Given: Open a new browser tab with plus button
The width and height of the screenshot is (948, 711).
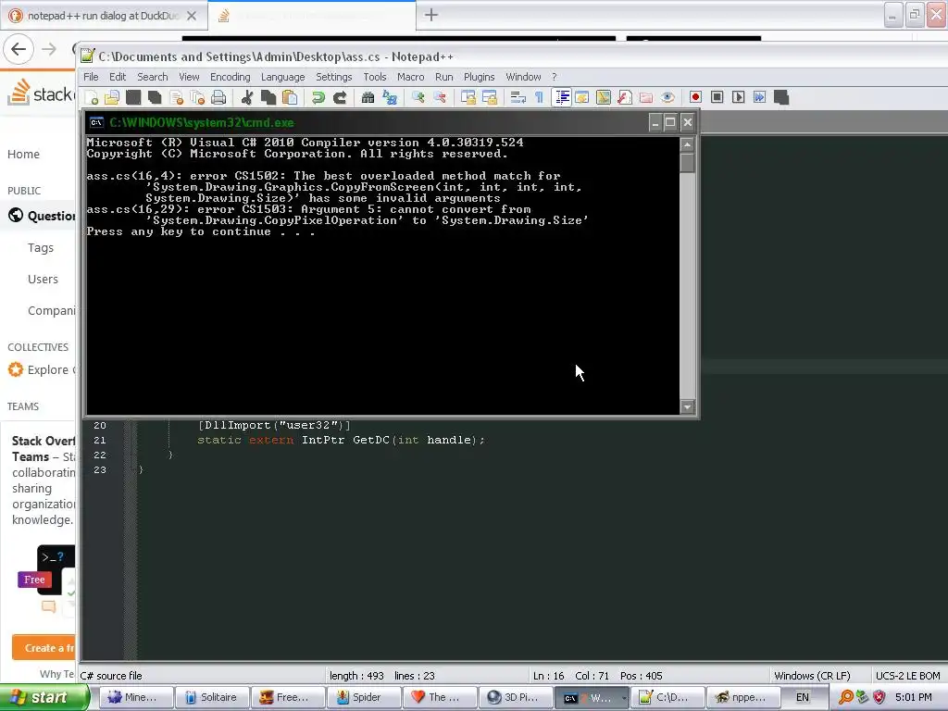Looking at the screenshot, I should coord(431,15).
